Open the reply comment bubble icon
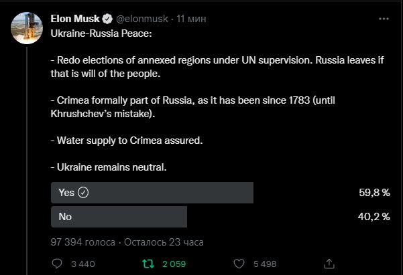 click(x=57, y=264)
